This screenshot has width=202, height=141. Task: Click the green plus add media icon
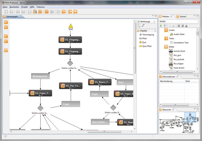161,26
